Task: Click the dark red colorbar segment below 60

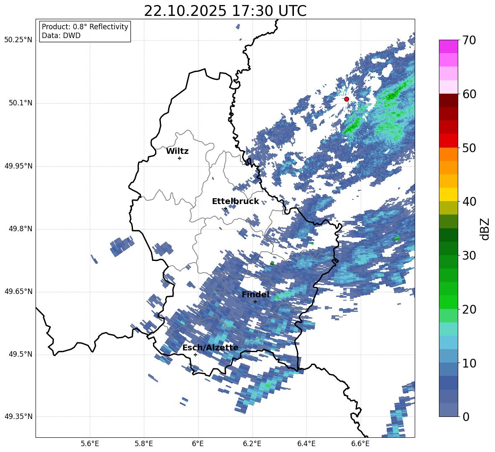Action: click(448, 100)
